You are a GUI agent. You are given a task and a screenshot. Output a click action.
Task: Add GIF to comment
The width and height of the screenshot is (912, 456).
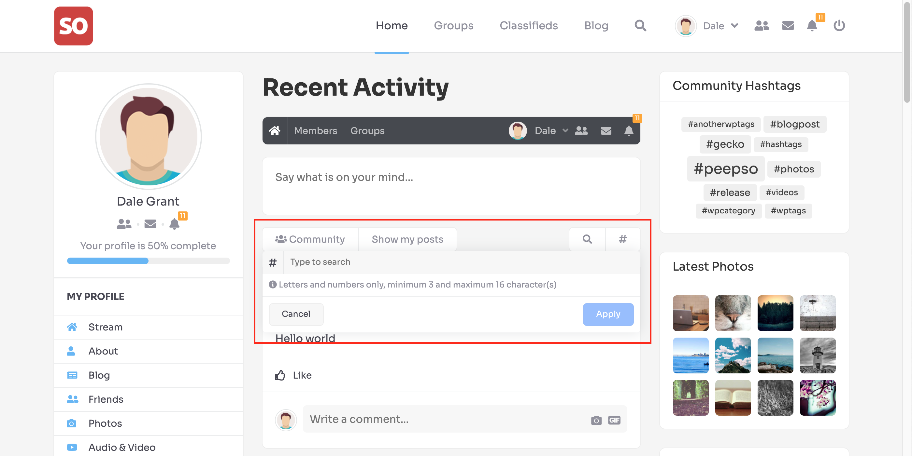614,420
